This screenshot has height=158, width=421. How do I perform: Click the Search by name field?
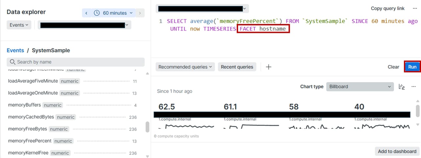[x=76, y=62]
